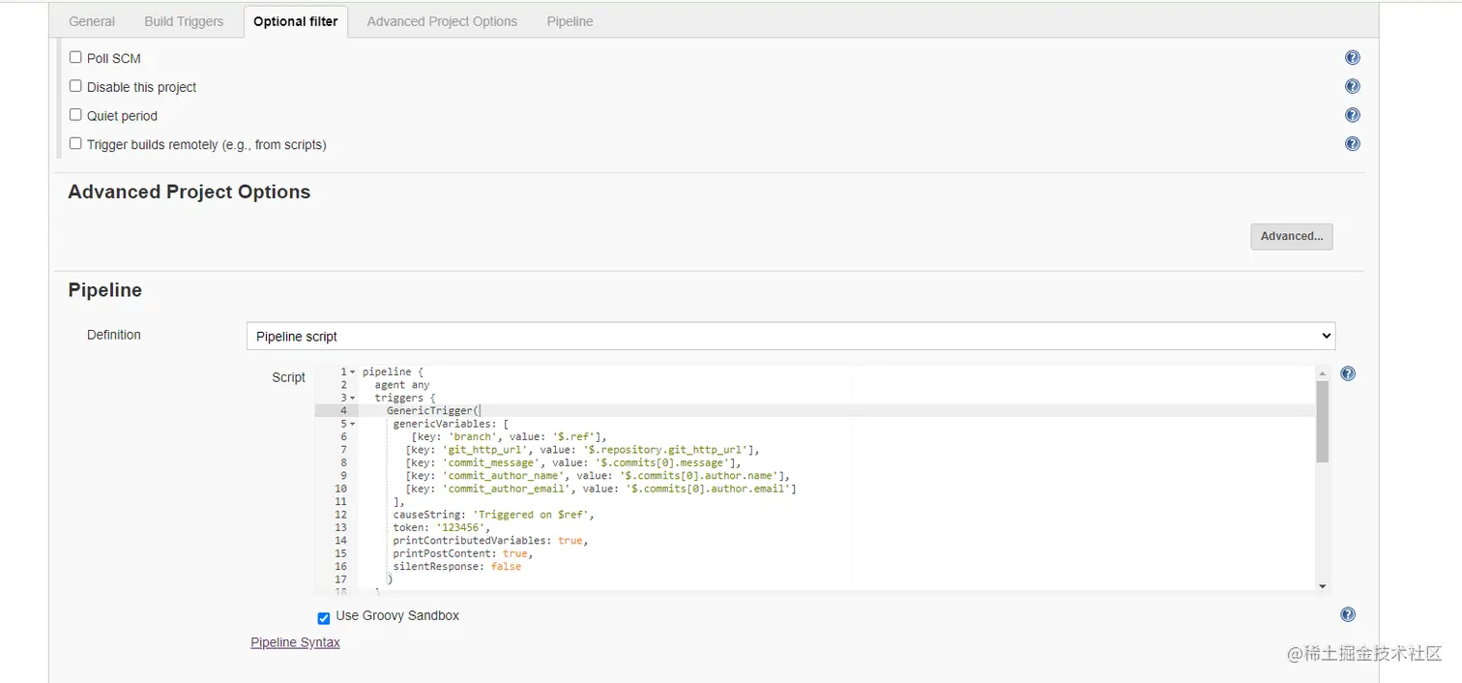Uncheck the Use Groovy Sandbox checkbox
Screen dimensions: 1462x683
[x=324, y=618]
